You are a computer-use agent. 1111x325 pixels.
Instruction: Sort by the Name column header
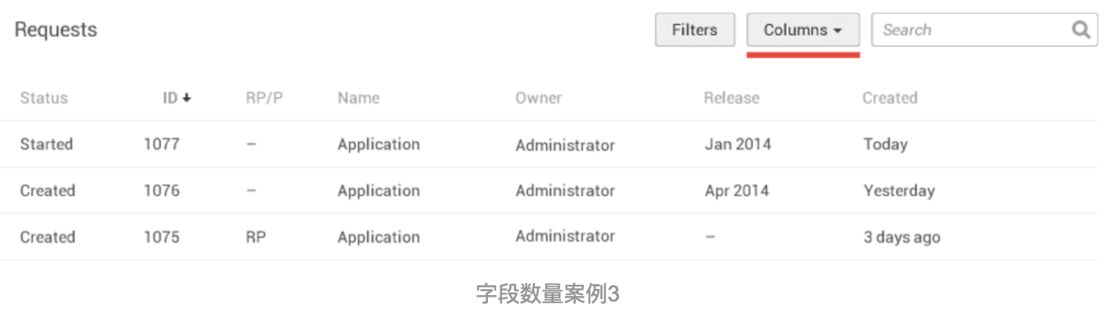pyautogui.click(x=358, y=98)
